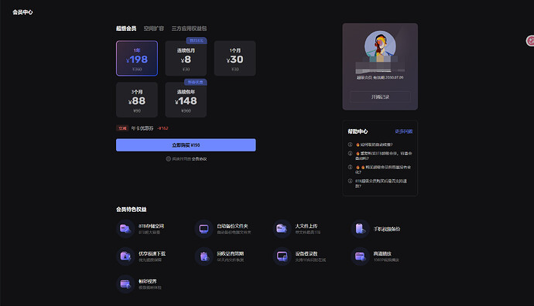This screenshot has height=306, width=534.
Task: Click the 高清播放 video icon
Action: pos(360,257)
